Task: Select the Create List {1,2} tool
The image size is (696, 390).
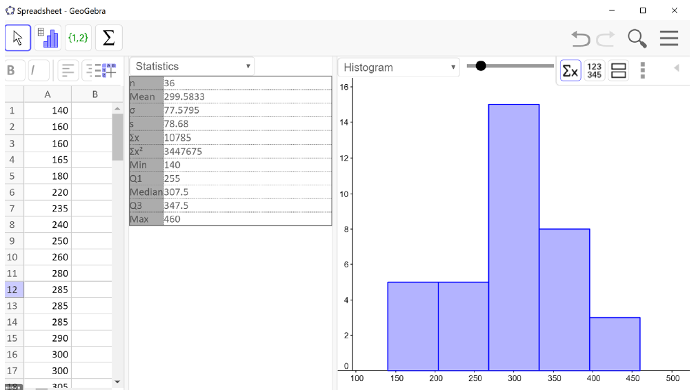Action: 78,38
